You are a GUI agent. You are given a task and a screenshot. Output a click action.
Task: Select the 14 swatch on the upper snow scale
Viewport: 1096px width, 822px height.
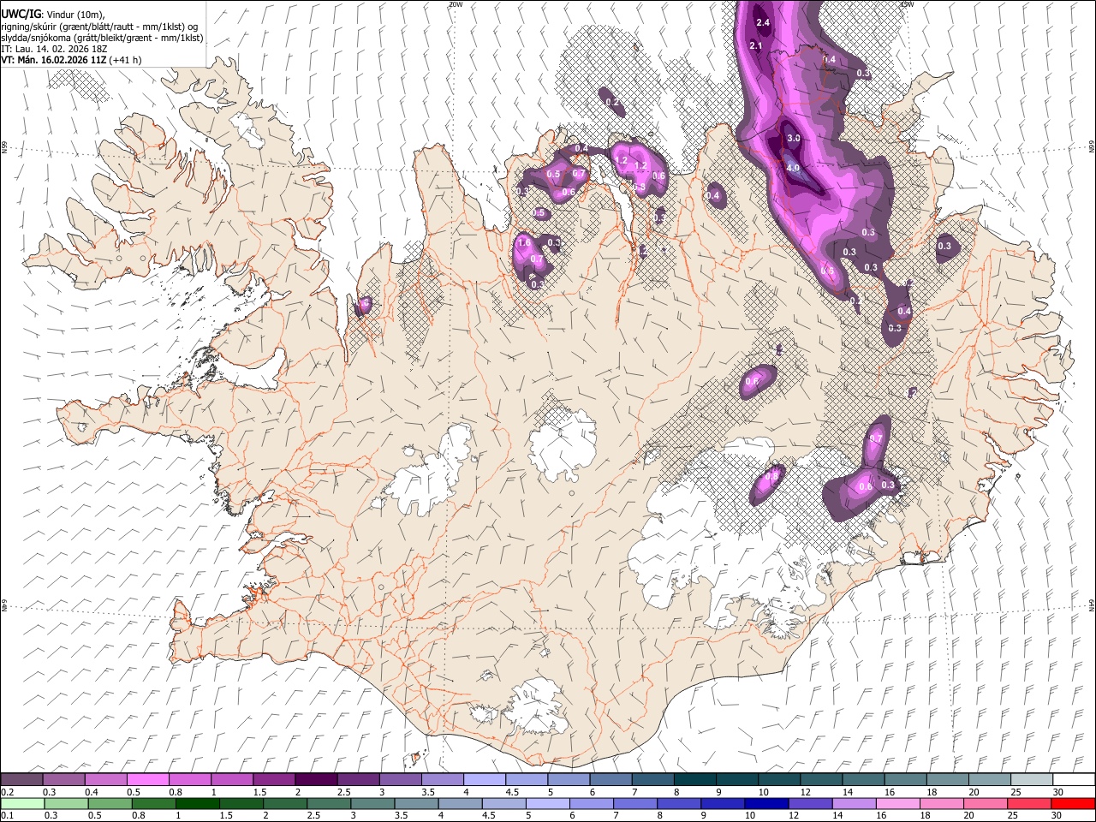tap(863, 779)
